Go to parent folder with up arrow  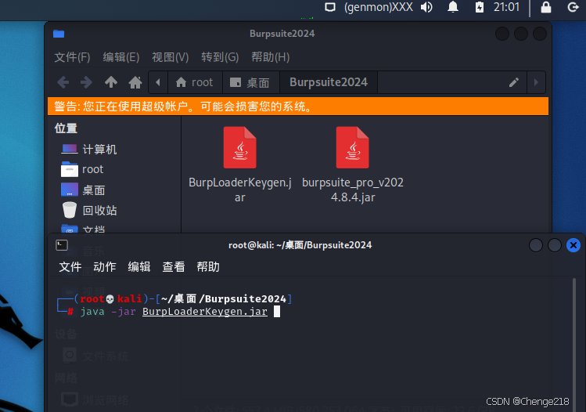(111, 82)
